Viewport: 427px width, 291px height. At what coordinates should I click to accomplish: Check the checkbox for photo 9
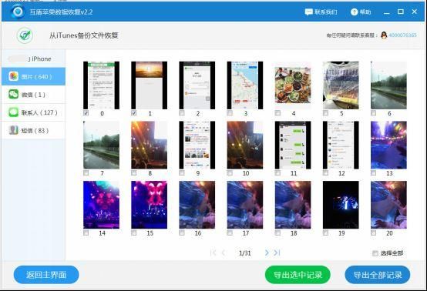click(182, 172)
